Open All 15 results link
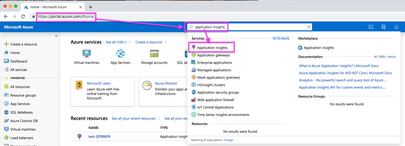The width and height of the screenshot is (405, 146). pos(281,38)
